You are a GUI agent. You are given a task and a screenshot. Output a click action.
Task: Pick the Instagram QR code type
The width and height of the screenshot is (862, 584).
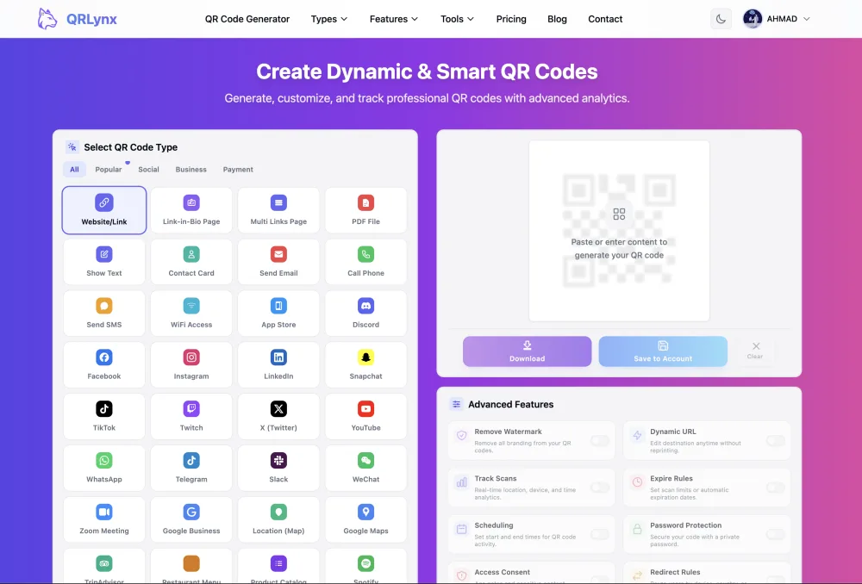pyautogui.click(x=191, y=364)
